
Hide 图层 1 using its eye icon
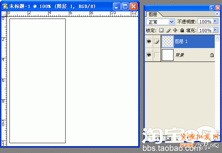[x=149, y=42]
